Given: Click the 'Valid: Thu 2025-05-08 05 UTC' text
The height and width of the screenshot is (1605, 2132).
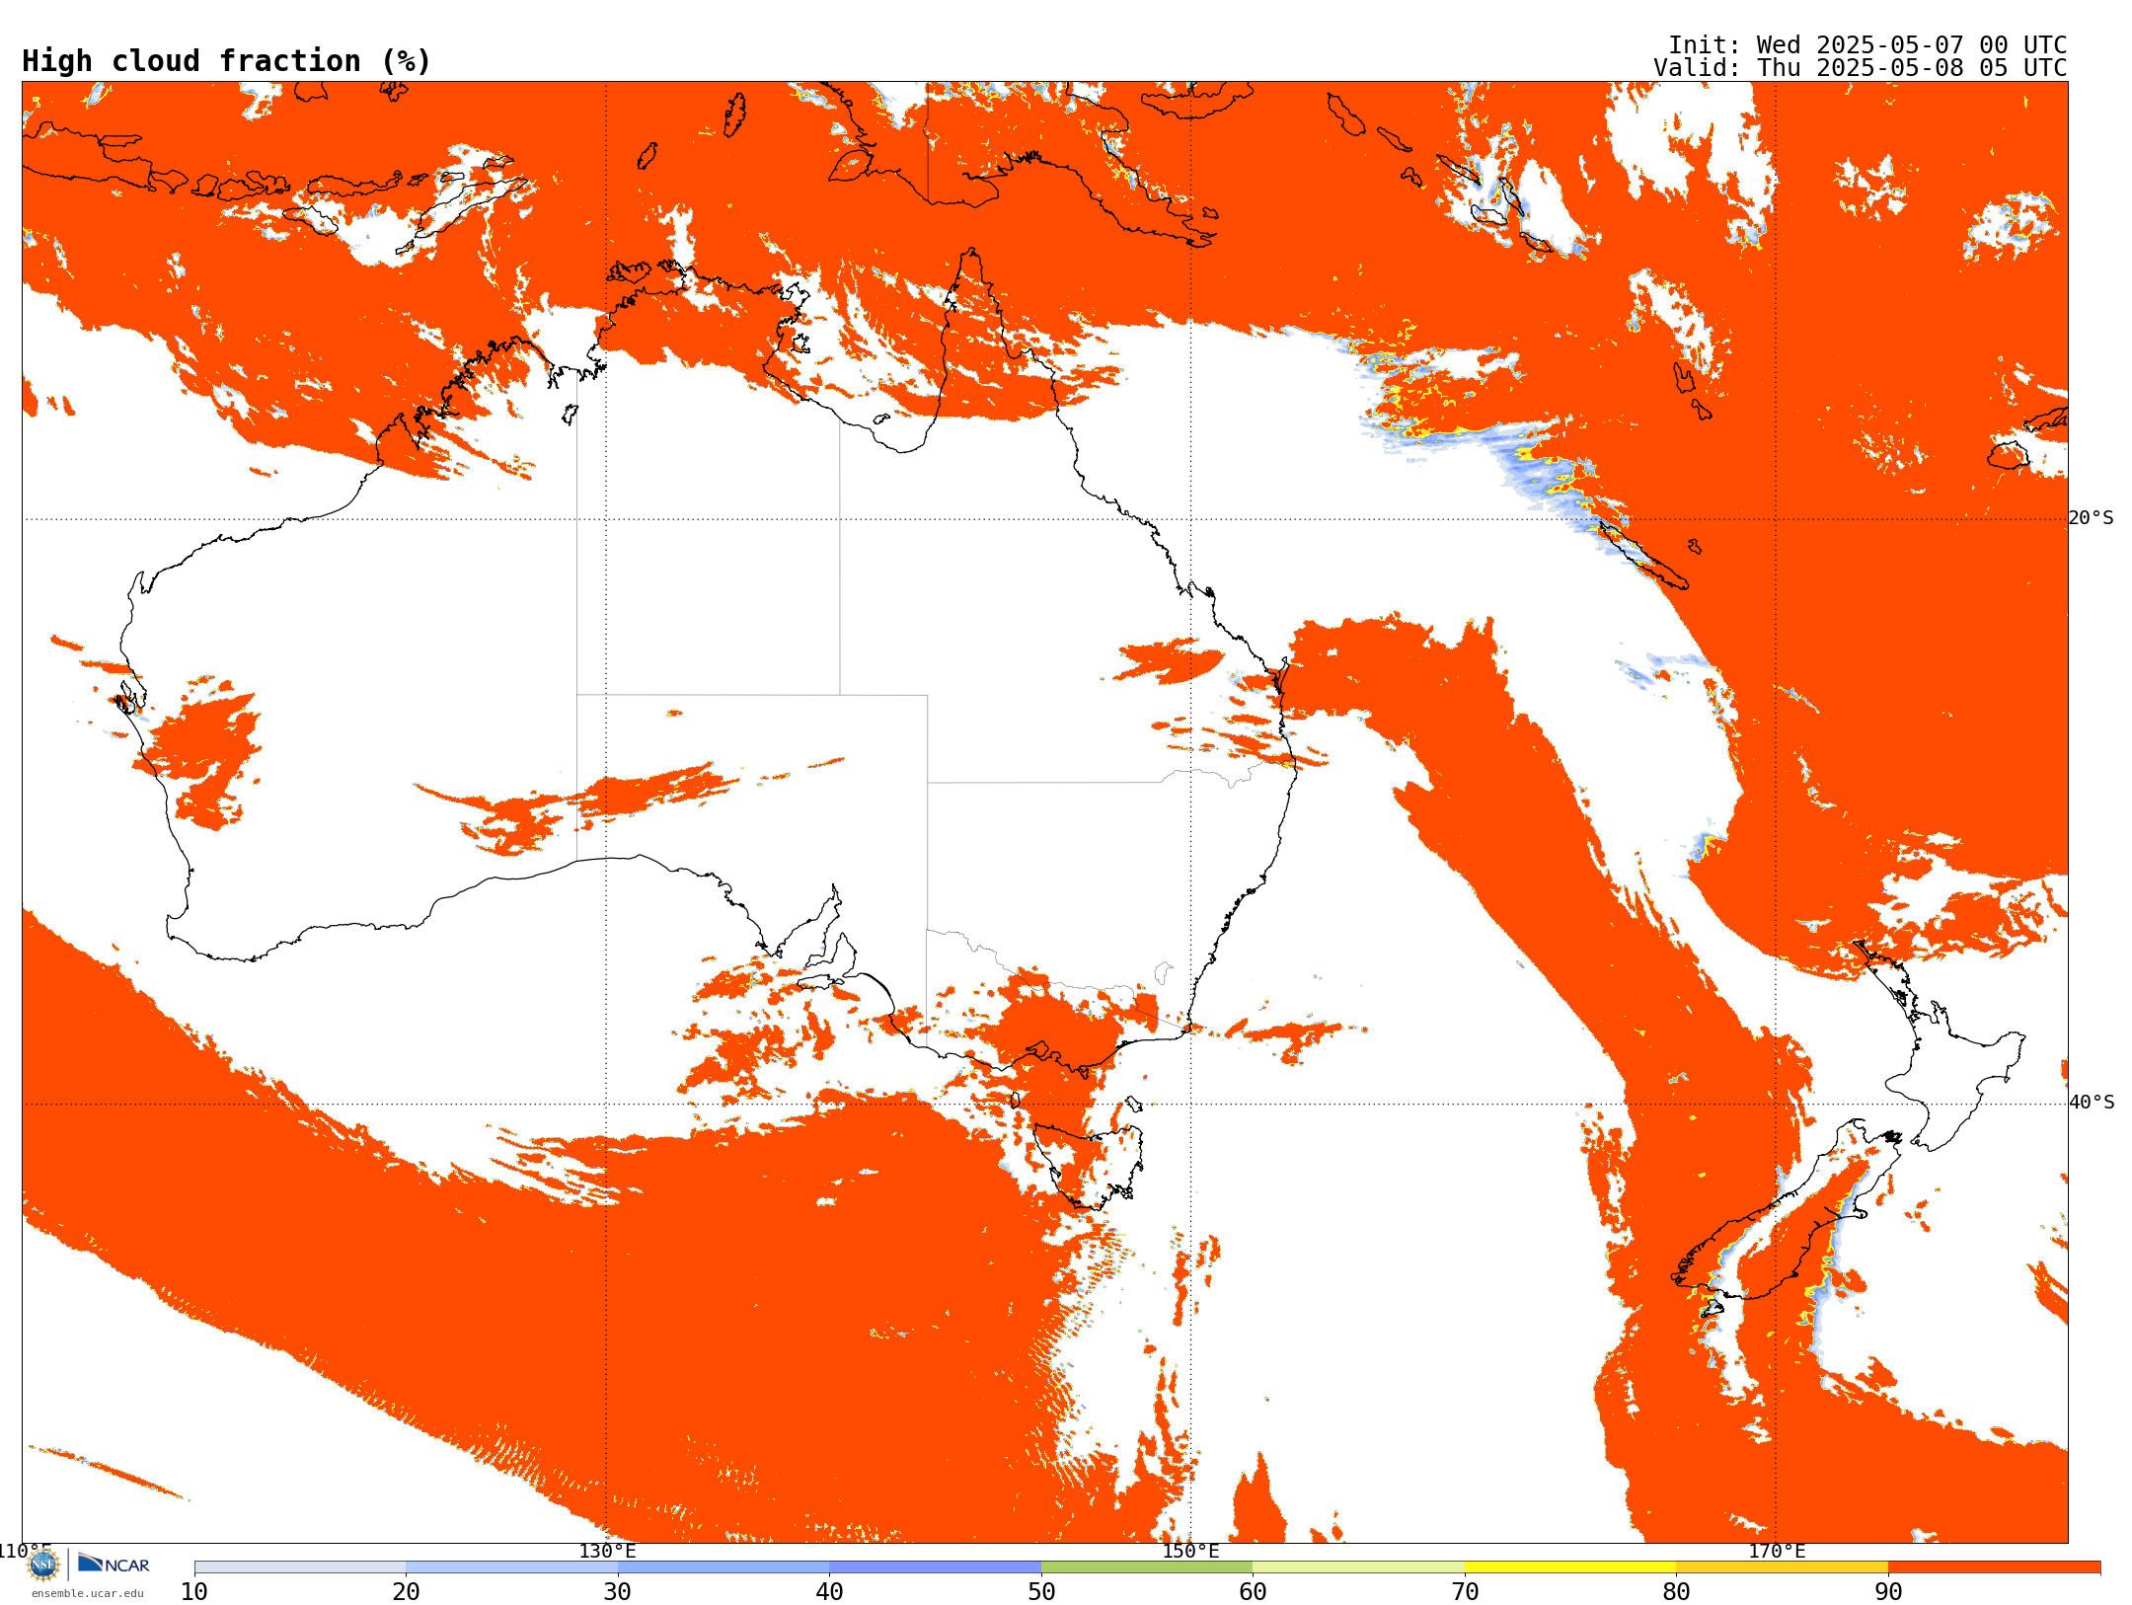Looking at the screenshot, I should pyautogui.click(x=1861, y=68).
